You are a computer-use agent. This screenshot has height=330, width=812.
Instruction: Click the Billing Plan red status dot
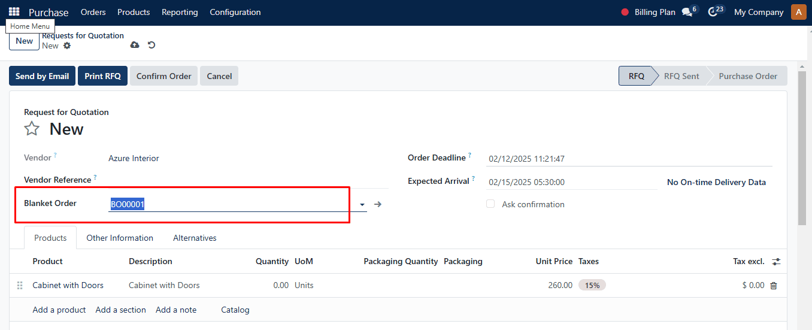point(625,12)
